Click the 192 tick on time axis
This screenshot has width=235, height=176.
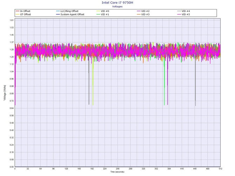(92, 169)
